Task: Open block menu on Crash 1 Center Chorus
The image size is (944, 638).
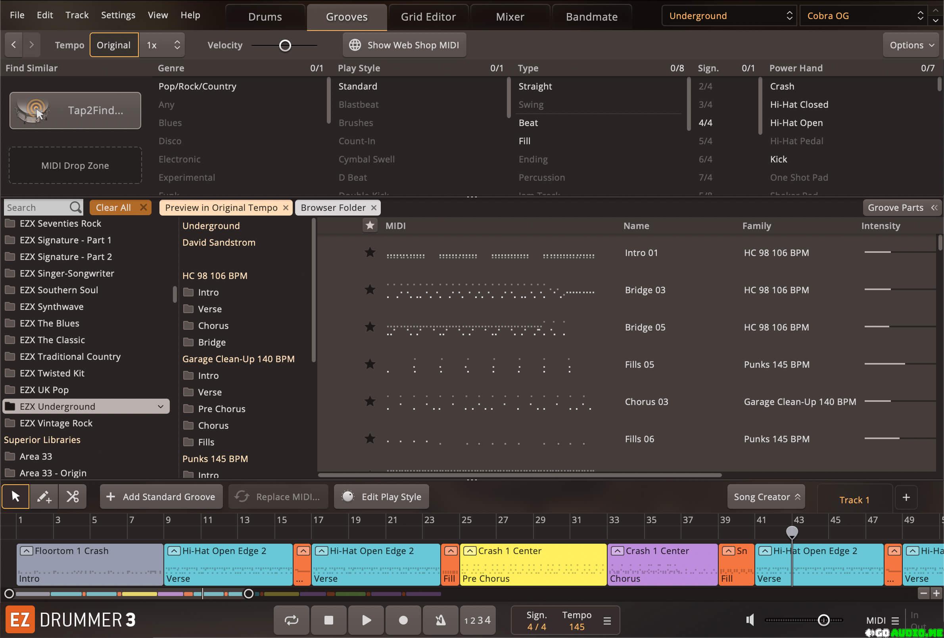Action: (x=618, y=551)
